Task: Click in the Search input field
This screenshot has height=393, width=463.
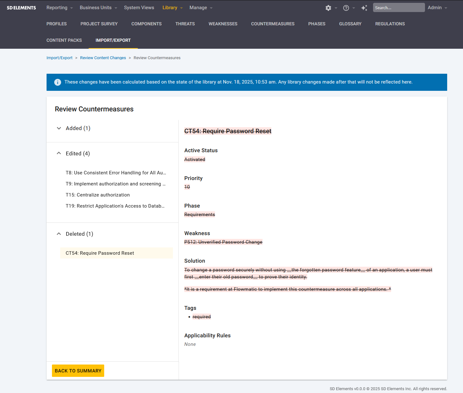Action: click(398, 8)
